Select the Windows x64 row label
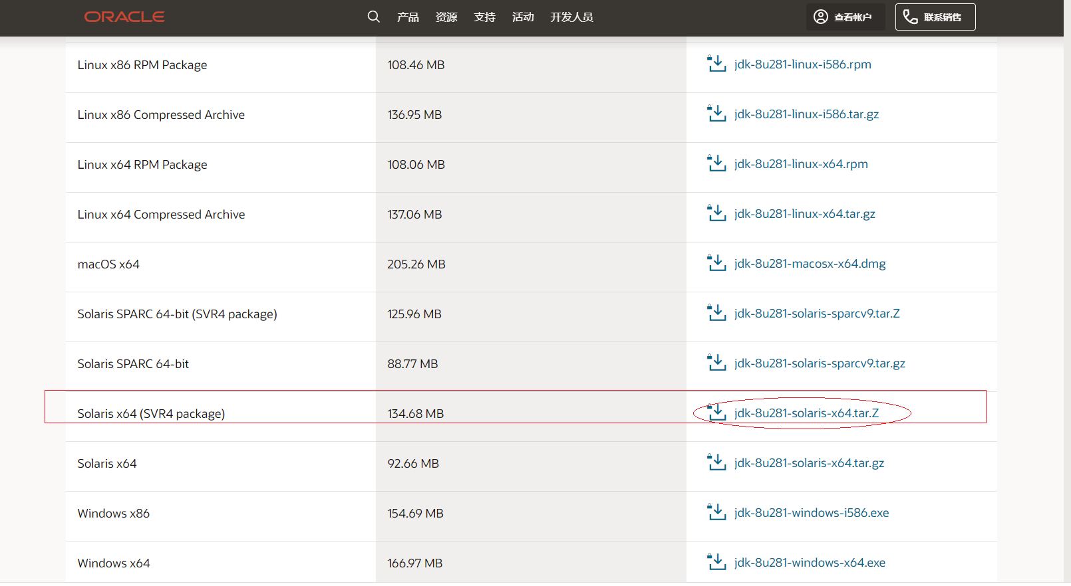1071x586 pixels. click(114, 563)
